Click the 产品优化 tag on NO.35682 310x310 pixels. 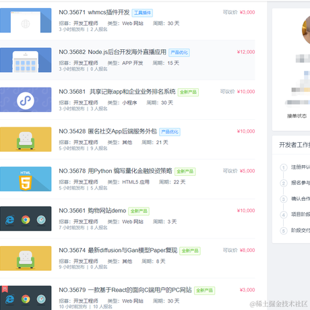(x=179, y=53)
